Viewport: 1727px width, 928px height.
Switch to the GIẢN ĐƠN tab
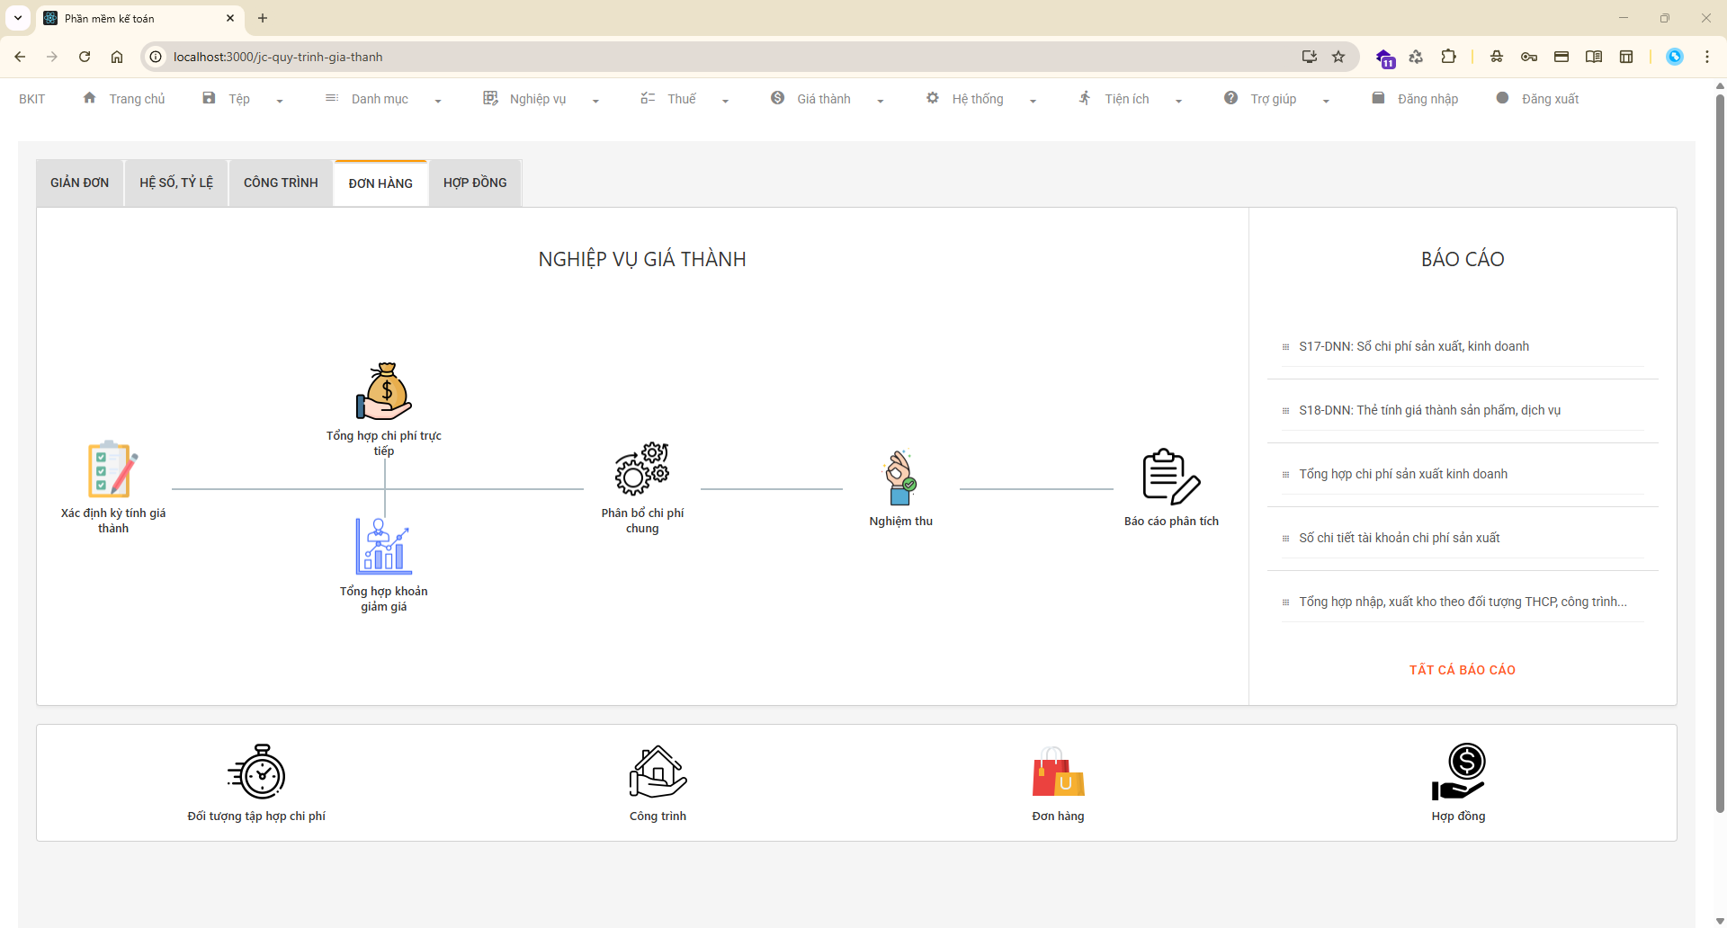click(80, 183)
